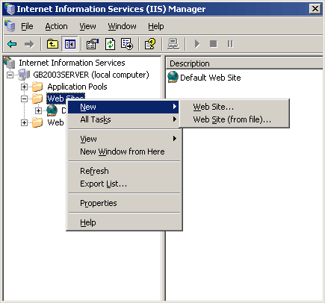The image size is (325, 303).
Task: Click the Start item play icon
Action: point(197,44)
